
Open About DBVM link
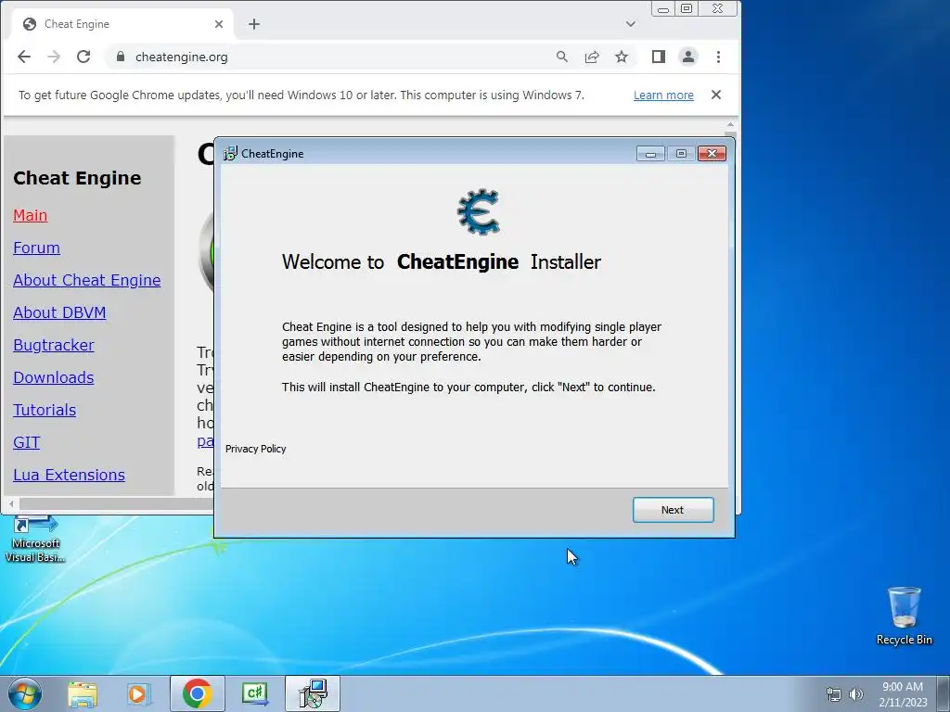(x=59, y=312)
